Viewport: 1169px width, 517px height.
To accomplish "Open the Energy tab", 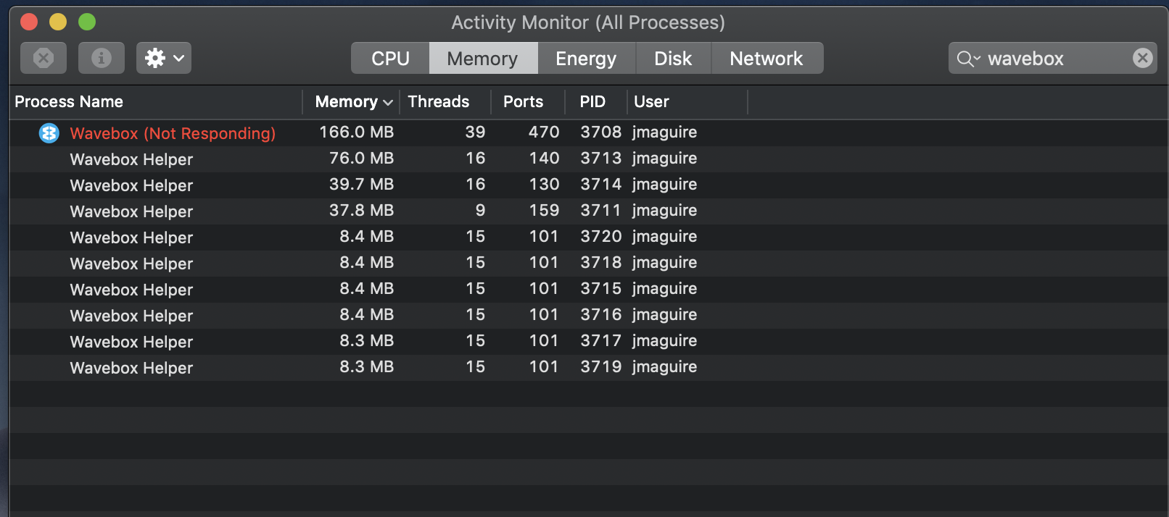I will [586, 58].
